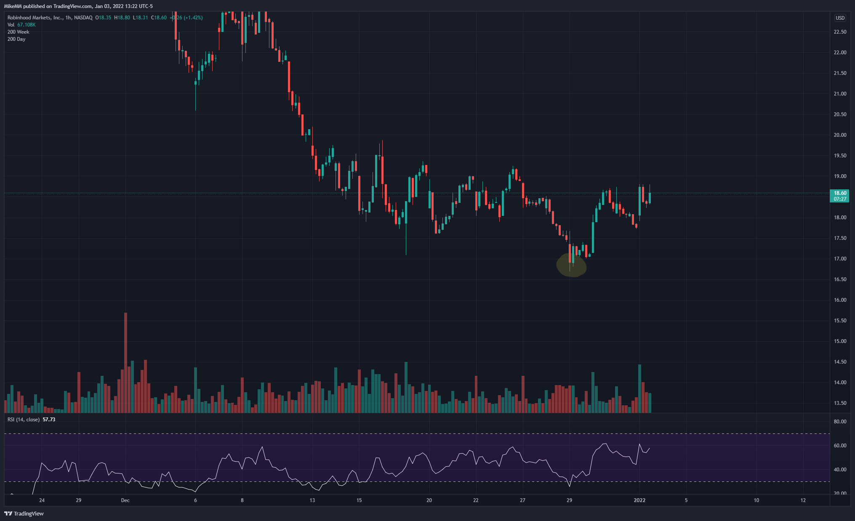The image size is (855, 521).
Task: Click the 27 date label on time axis
Action: tap(522, 500)
